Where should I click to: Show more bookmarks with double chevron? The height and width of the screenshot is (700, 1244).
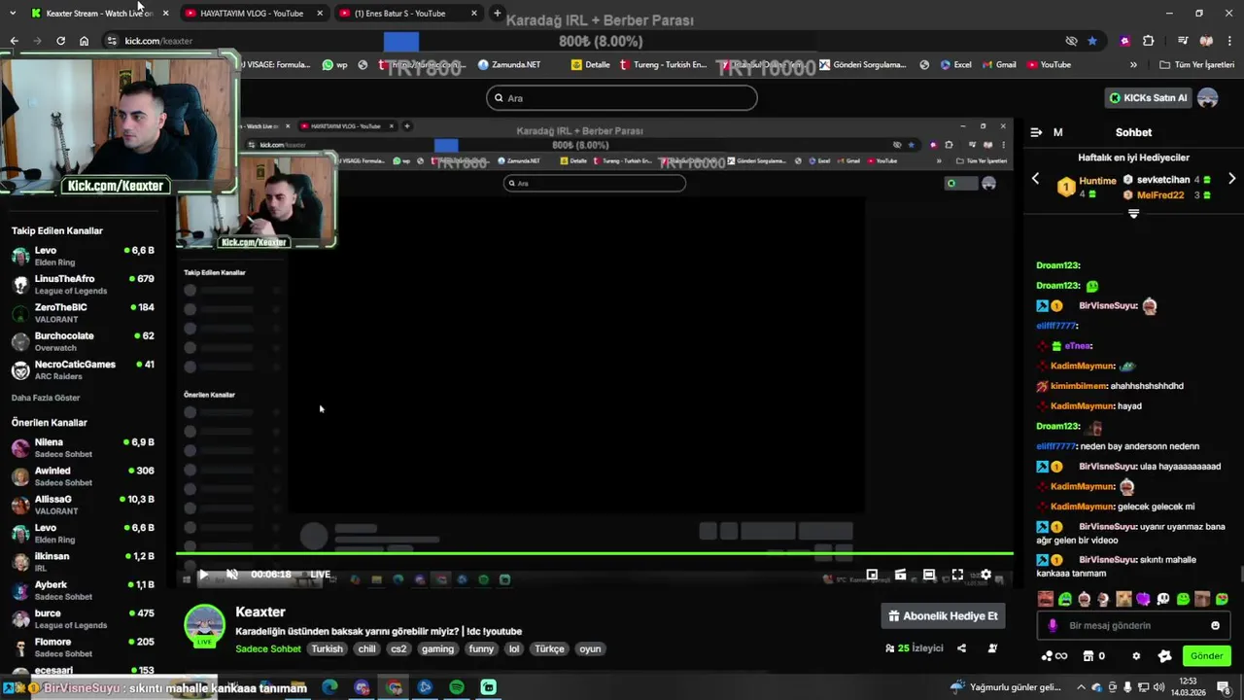[1133, 65]
